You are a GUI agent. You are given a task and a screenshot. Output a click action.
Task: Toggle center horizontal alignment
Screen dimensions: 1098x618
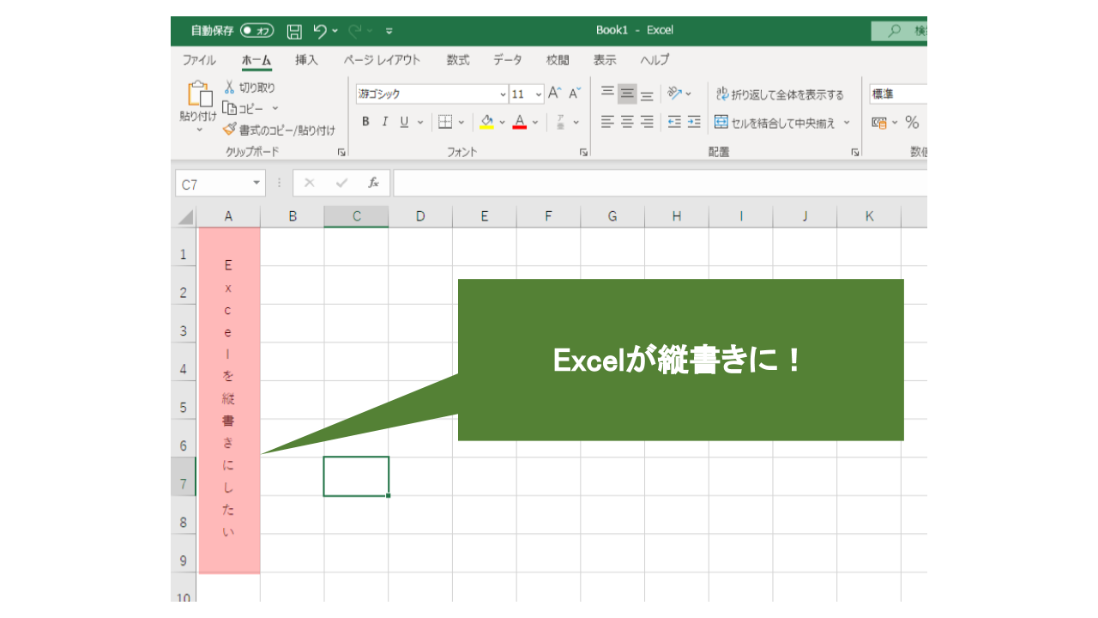point(627,122)
